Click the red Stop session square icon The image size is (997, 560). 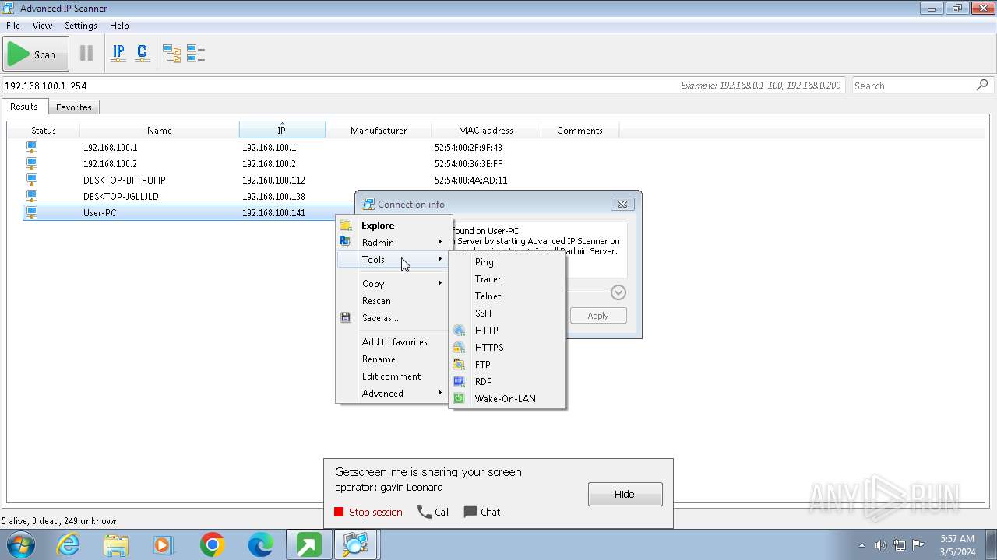tap(339, 512)
